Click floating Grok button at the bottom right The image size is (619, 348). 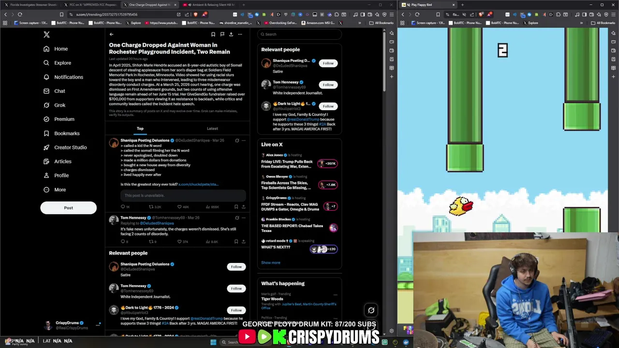[x=371, y=310]
